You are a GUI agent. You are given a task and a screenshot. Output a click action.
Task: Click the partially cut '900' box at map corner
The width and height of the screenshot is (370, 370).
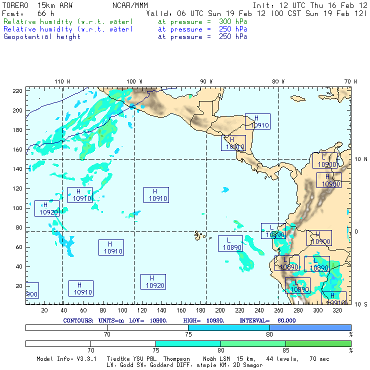(32, 290)
